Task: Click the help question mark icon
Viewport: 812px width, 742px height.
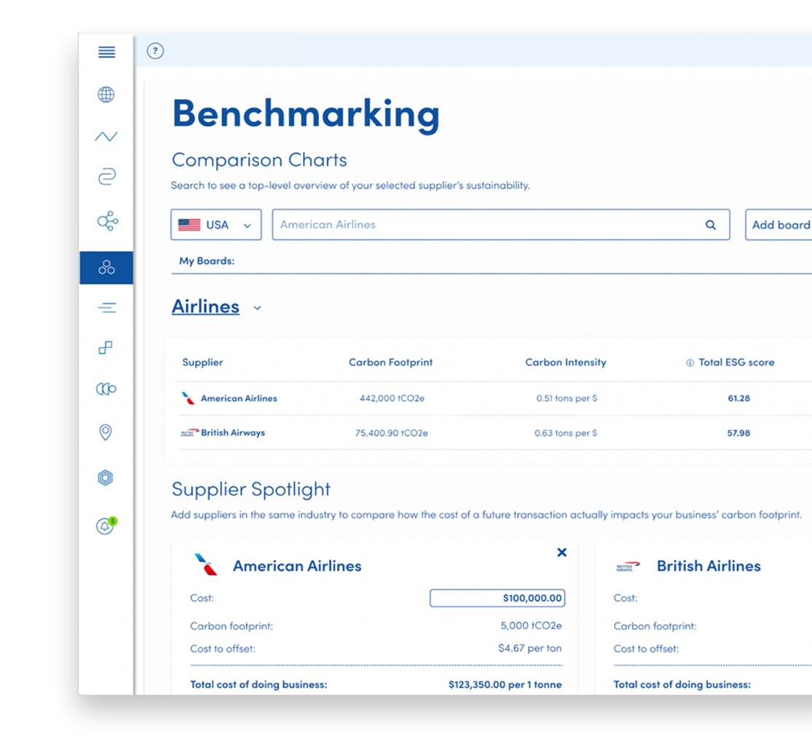Action: tap(155, 51)
